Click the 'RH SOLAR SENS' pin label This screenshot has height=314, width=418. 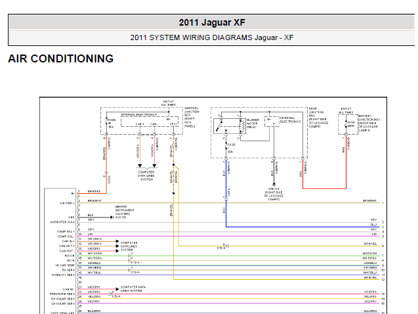63,299
